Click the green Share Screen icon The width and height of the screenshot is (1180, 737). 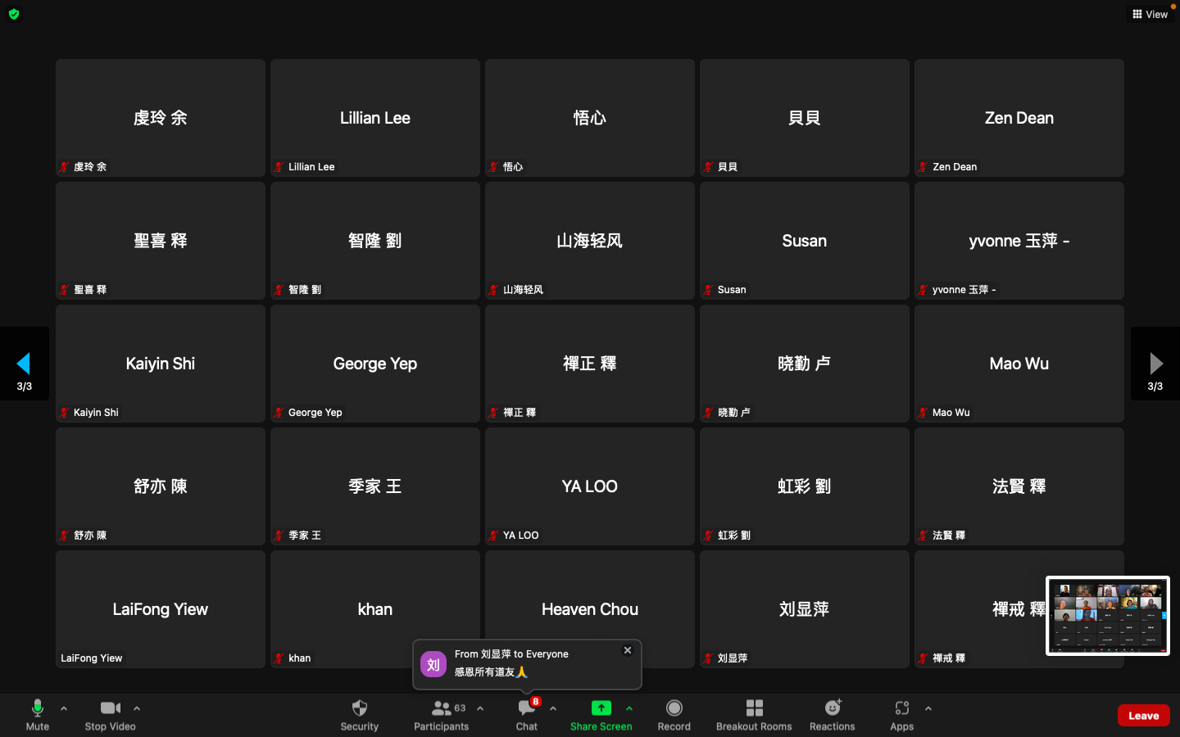(601, 708)
